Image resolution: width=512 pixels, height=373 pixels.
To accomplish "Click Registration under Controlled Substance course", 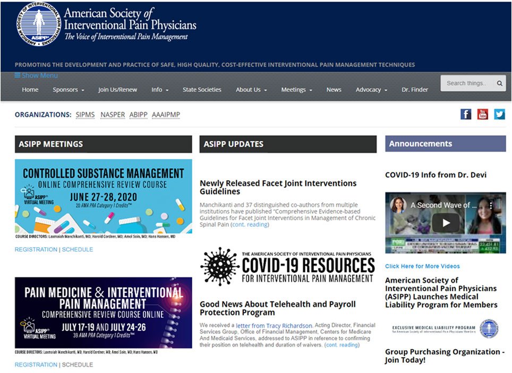I will click(36, 249).
